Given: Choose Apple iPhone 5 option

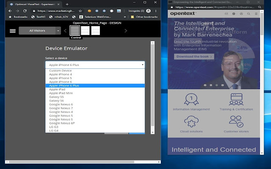Looking at the screenshot, I should pyautogui.click(x=95, y=78).
